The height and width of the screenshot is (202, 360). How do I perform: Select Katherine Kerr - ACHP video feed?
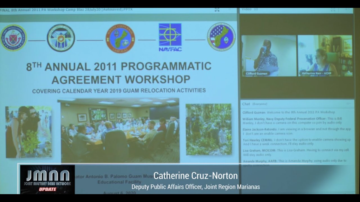pos(325,56)
